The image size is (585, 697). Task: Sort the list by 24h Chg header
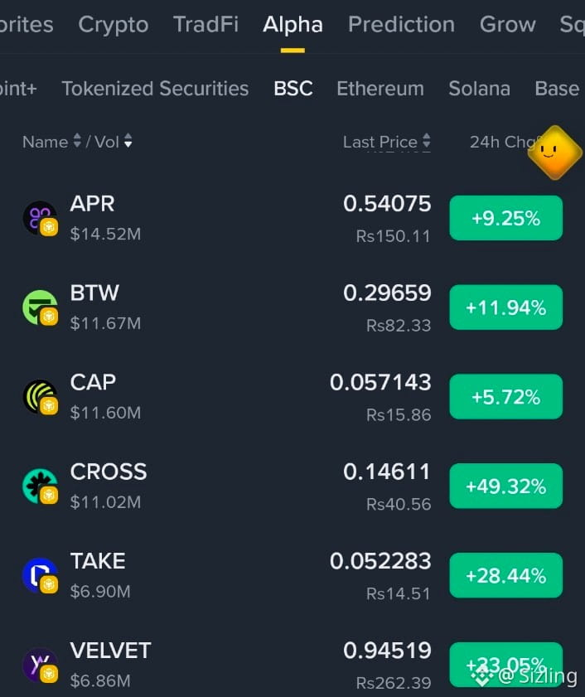pyautogui.click(x=502, y=142)
